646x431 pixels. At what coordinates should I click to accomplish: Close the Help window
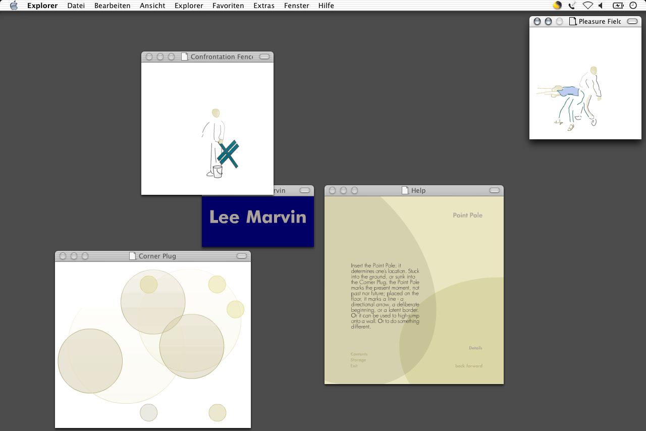(x=332, y=190)
